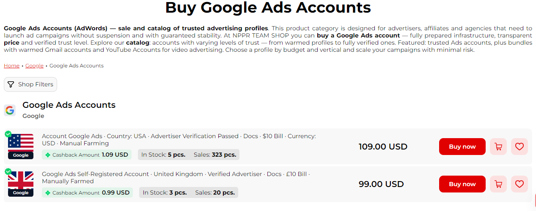Add UK Google Ads account to cart

coord(498,184)
